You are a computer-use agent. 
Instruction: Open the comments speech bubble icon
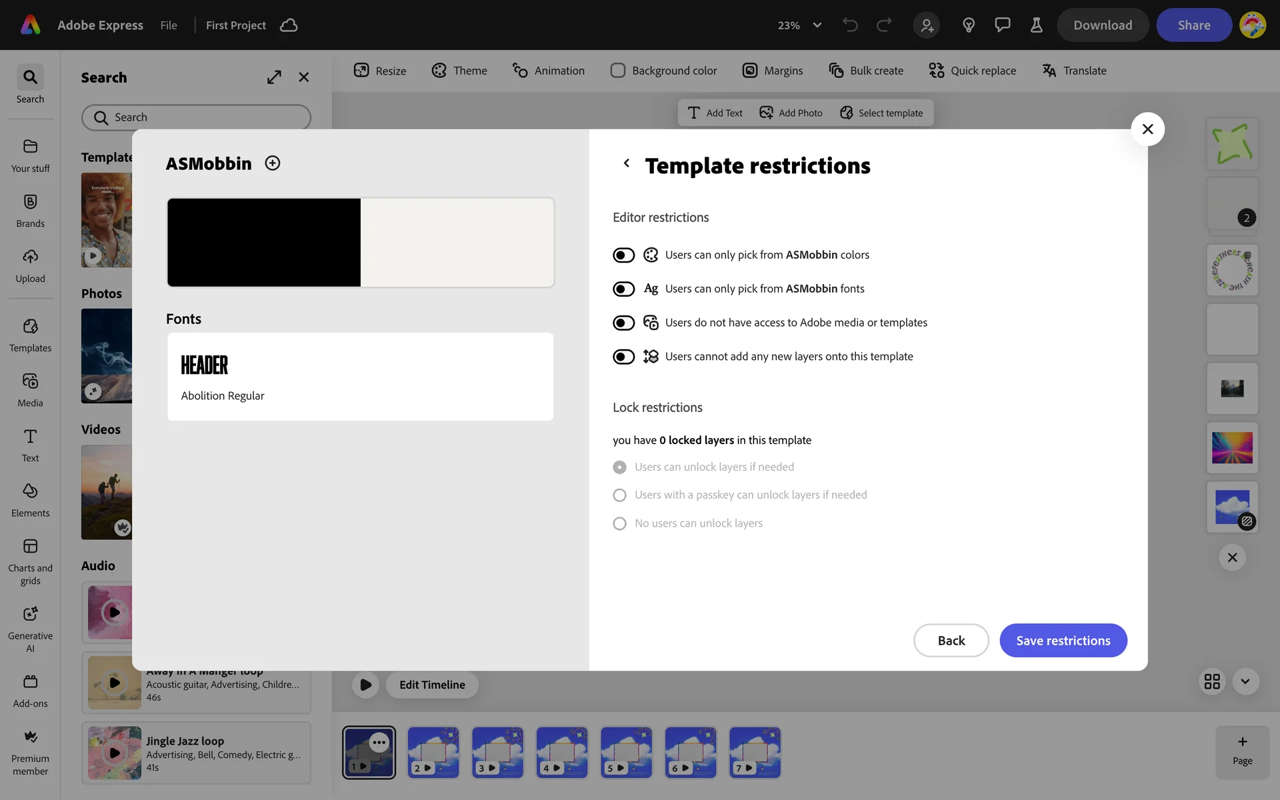click(1002, 25)
